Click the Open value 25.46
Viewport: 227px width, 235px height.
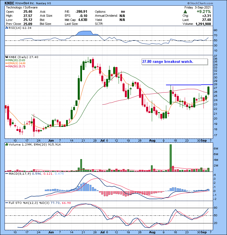28,12
